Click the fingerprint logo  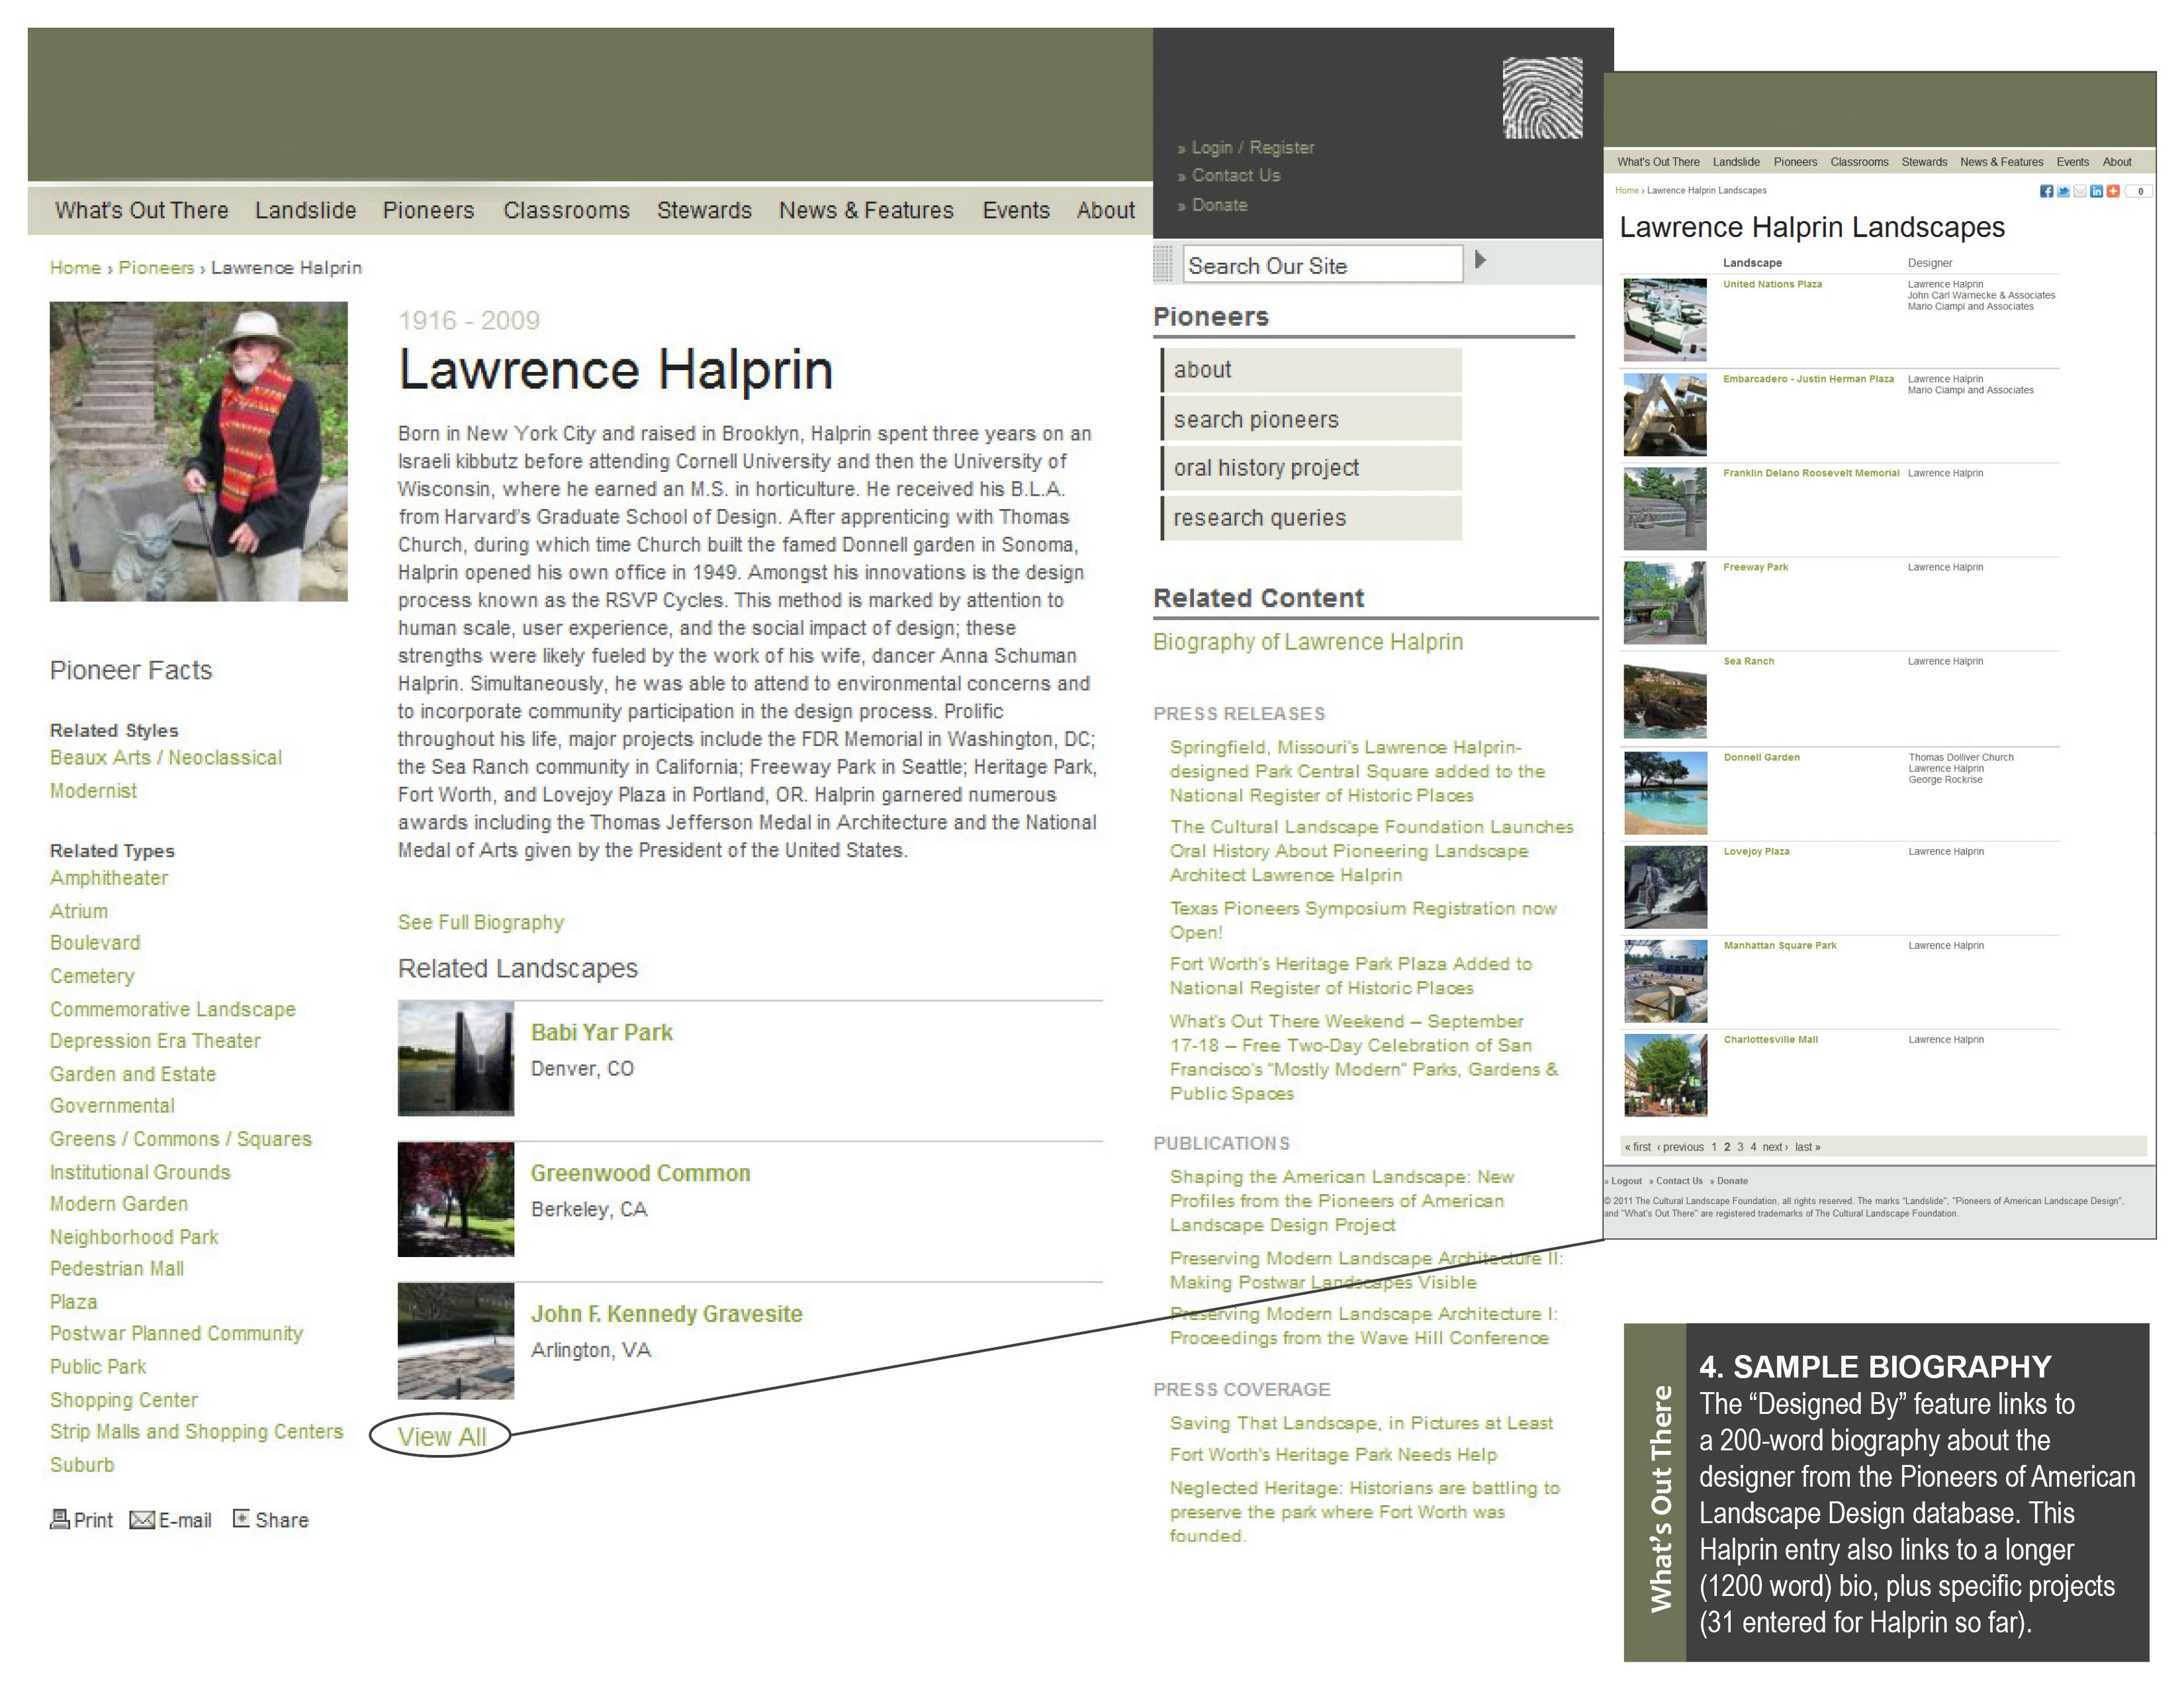(1542, 97)
